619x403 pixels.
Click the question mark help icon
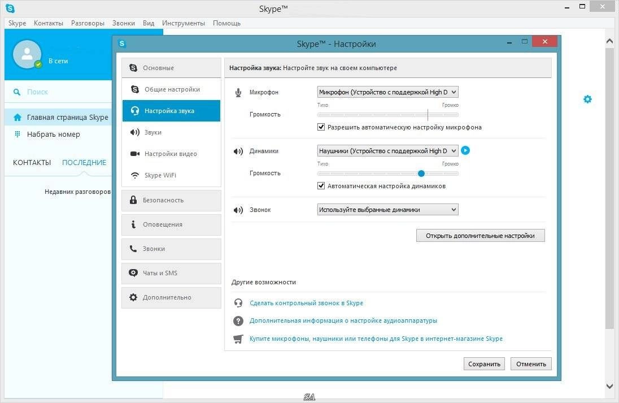[x=238, y=321]
